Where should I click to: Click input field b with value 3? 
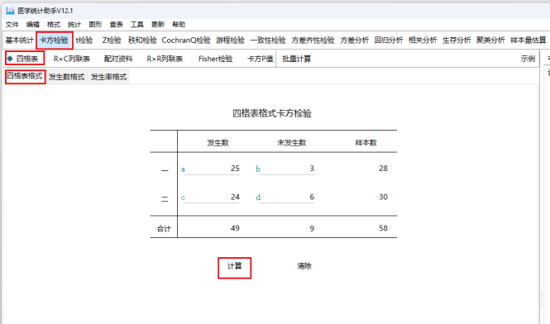tap(286, 169)
